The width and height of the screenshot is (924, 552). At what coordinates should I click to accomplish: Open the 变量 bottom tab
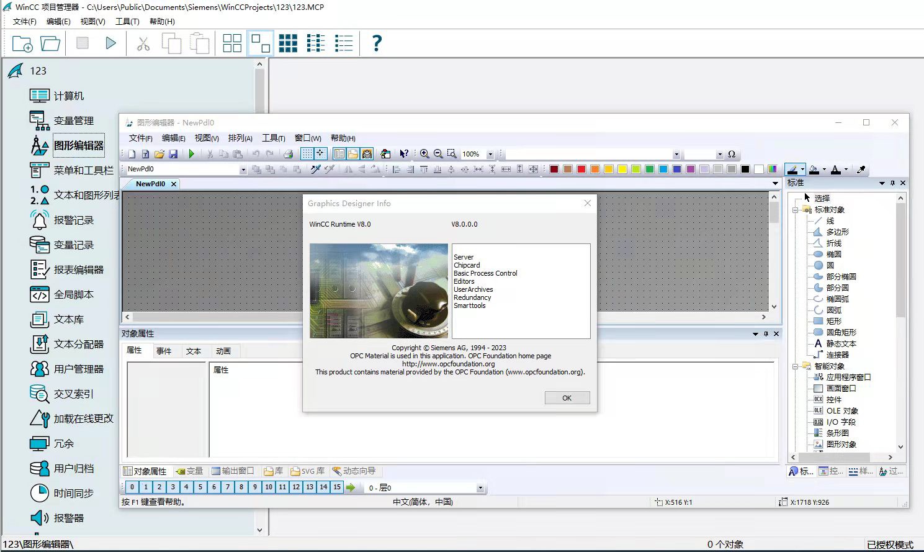(x=190, y=471)
